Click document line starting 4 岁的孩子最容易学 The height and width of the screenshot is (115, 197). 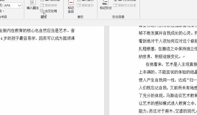pyautogui.click(x=37, y=38)
